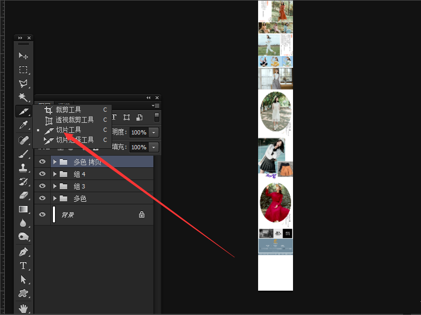
Task: Select the Custom Shape tool
Action: 23,293
